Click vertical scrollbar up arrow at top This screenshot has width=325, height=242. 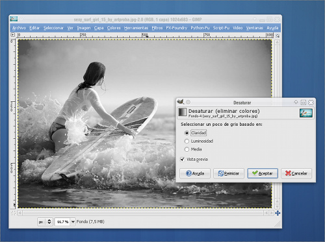(277, 42)
